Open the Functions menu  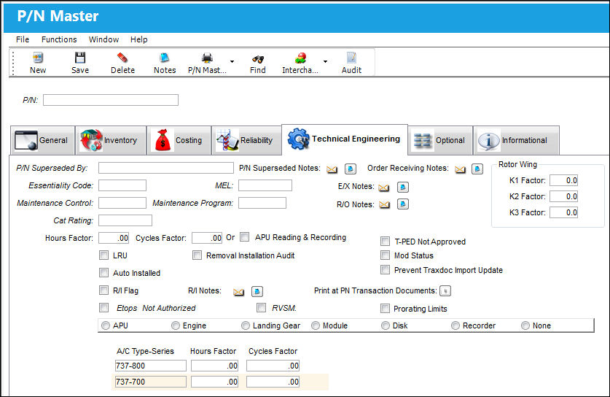point(59,39)
